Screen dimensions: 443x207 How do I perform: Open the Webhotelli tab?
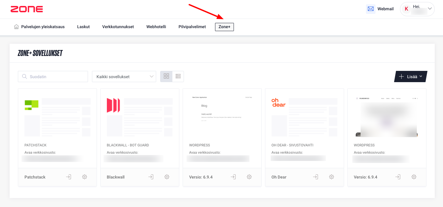click(x=156, y=27)
